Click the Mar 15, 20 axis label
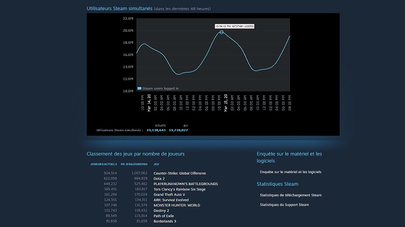405x227 pixels. (226, 103)
